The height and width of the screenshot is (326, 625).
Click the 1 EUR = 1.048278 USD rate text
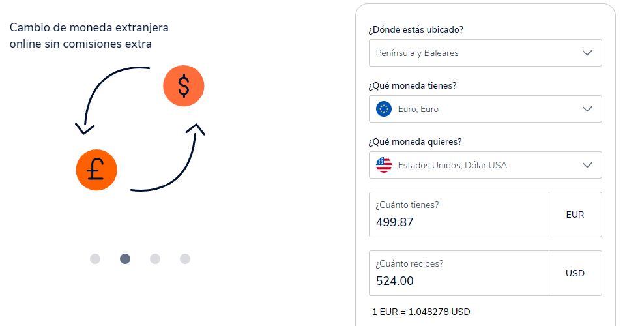pyautogui.click(x=421, y=312)
